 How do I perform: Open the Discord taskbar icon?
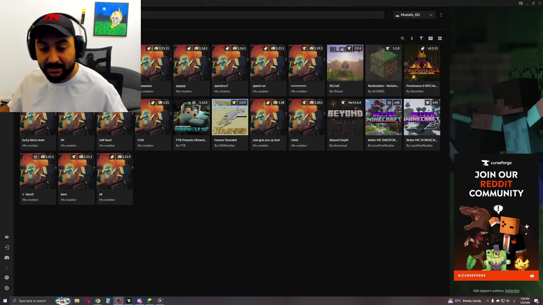pos(139,301)
